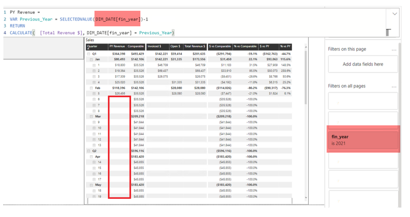
Task: Select the $50,073 cell
Action: tap(272, 71)
